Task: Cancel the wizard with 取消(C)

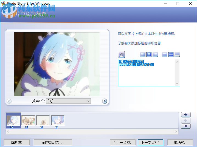Action: pos(180,142)
